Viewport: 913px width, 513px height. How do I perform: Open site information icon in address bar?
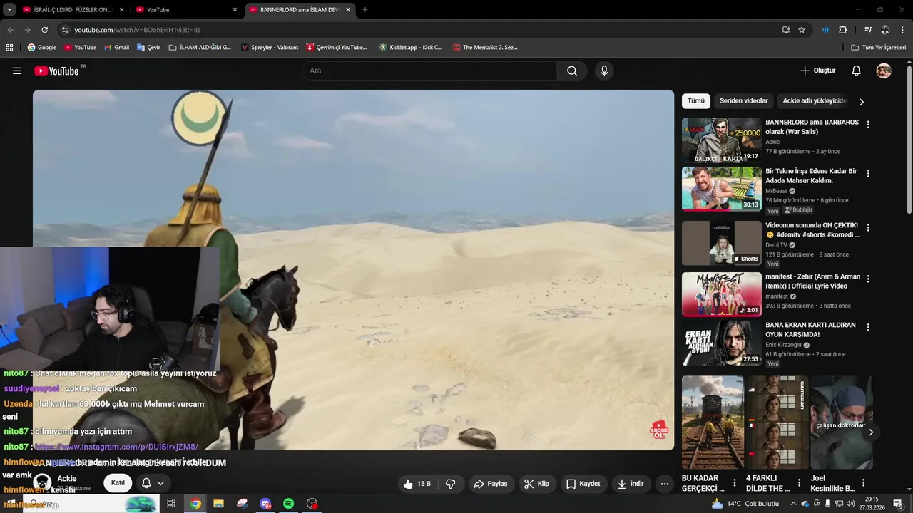(65, 30)
